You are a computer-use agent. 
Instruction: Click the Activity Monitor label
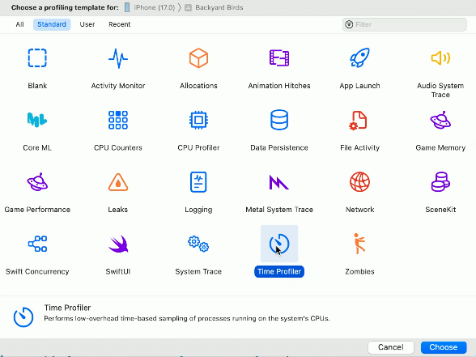pos(118,86)
